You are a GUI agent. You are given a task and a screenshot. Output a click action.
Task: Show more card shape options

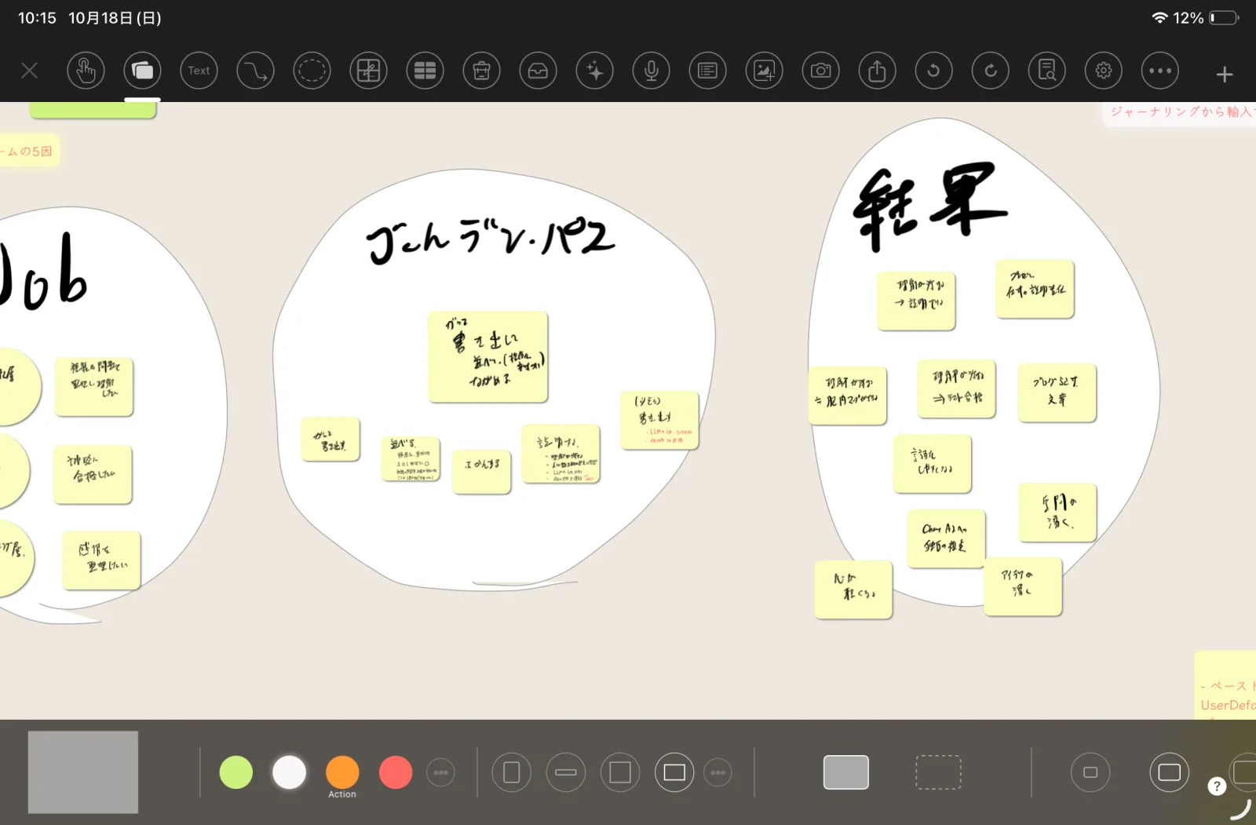(x=717, y=772)
